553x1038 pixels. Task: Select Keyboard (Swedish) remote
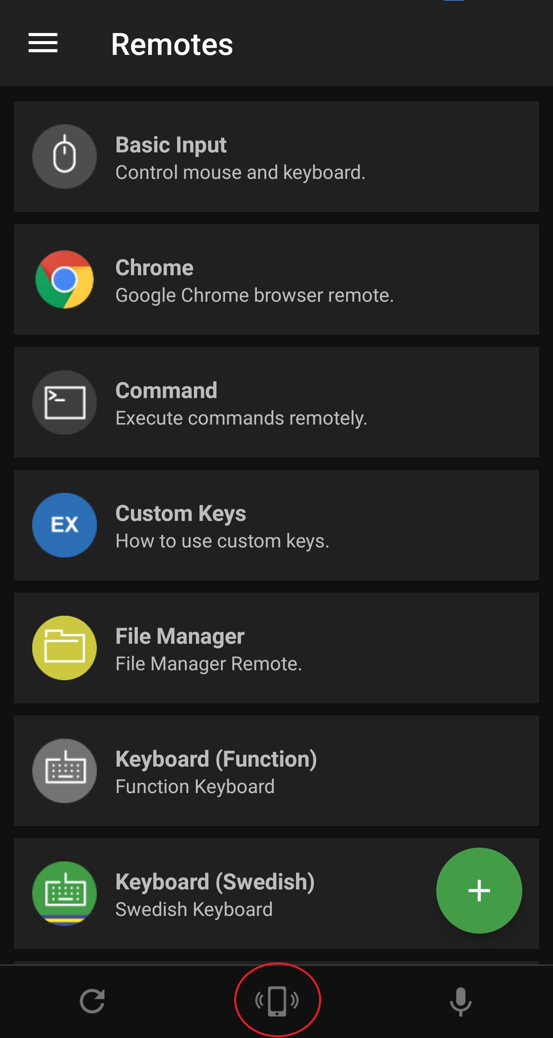[x=276, y=894]
